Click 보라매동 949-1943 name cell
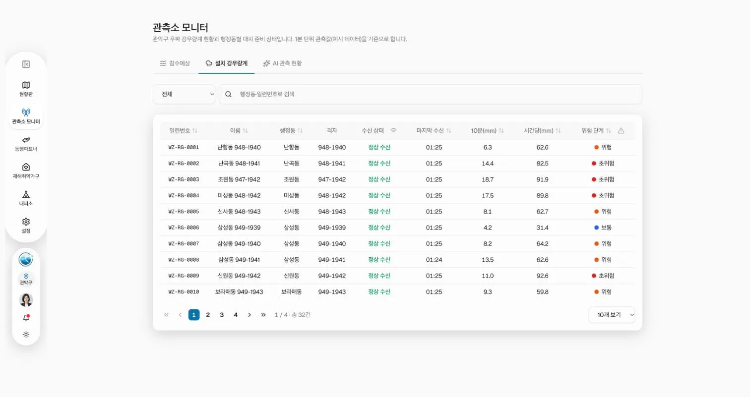This screenshot has height=397, width=750. [239, 292]
